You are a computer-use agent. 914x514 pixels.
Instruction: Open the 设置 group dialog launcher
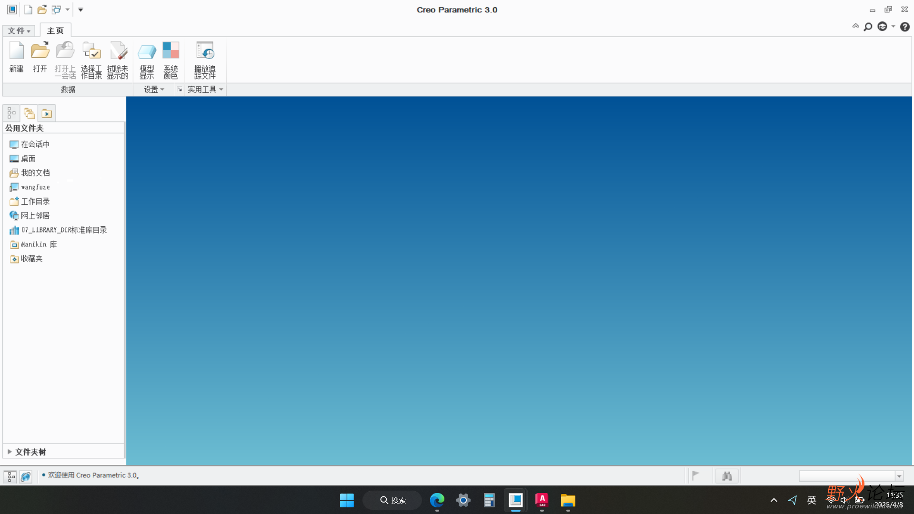180,90
